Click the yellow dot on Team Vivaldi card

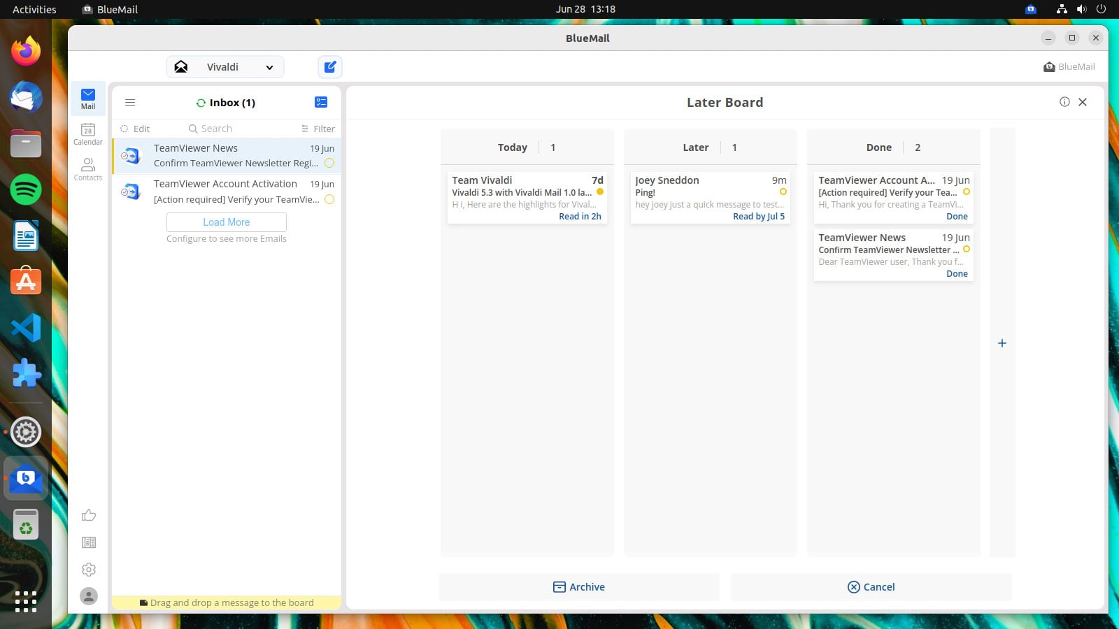coord(600,191)
